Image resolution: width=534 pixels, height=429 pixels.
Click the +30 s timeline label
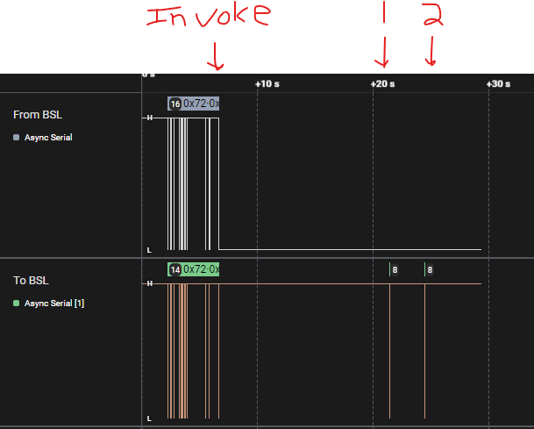498,84
